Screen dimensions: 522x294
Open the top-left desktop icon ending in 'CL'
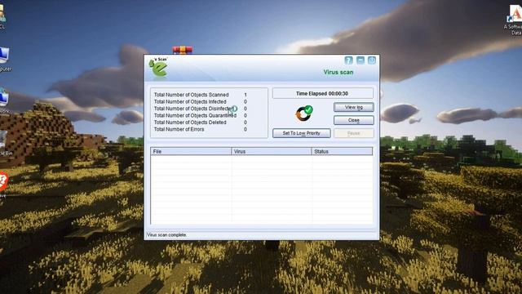[2, 17]
